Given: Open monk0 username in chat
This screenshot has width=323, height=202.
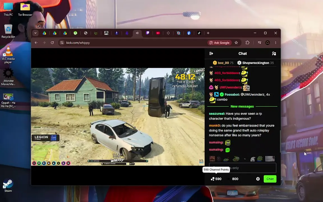Looking at the screenshot, I should (215, 125).
